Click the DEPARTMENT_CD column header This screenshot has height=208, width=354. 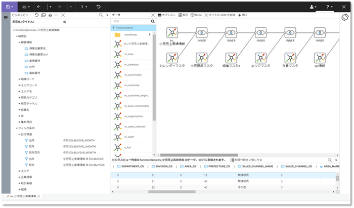click(x=130, y=167)
